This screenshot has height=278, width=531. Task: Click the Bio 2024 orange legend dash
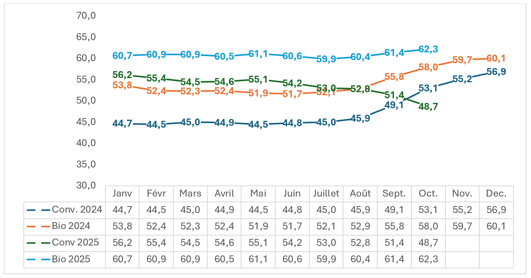click(38, 226)
